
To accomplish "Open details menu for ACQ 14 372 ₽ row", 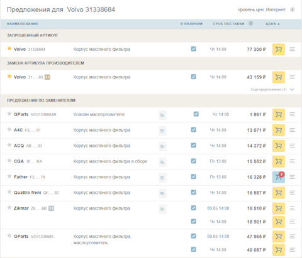I will tap(293, 146).
